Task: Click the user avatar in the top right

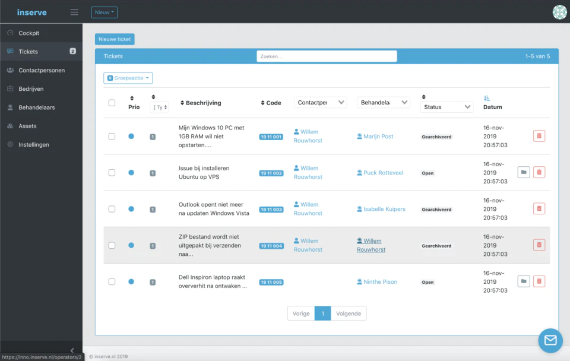Action: [560, 12]
